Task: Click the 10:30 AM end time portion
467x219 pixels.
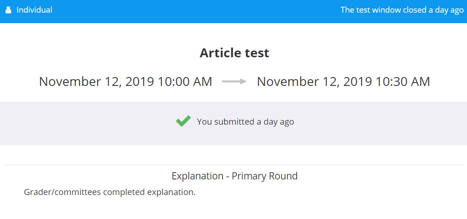Action: pyautogui.click(x=403, y=82)
